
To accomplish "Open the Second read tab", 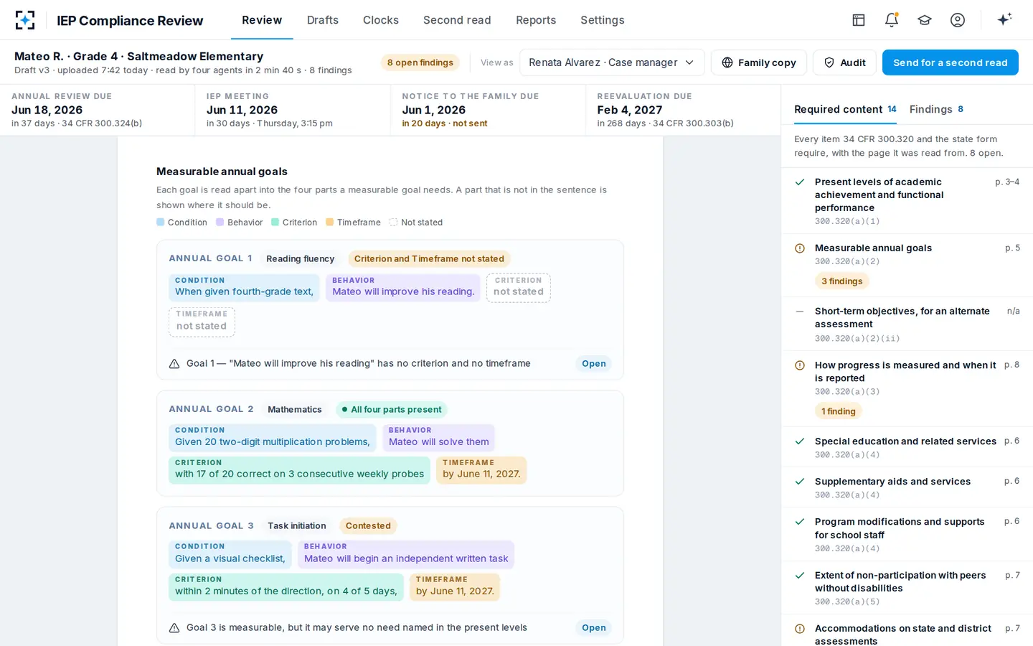I will tap(457, 20).
